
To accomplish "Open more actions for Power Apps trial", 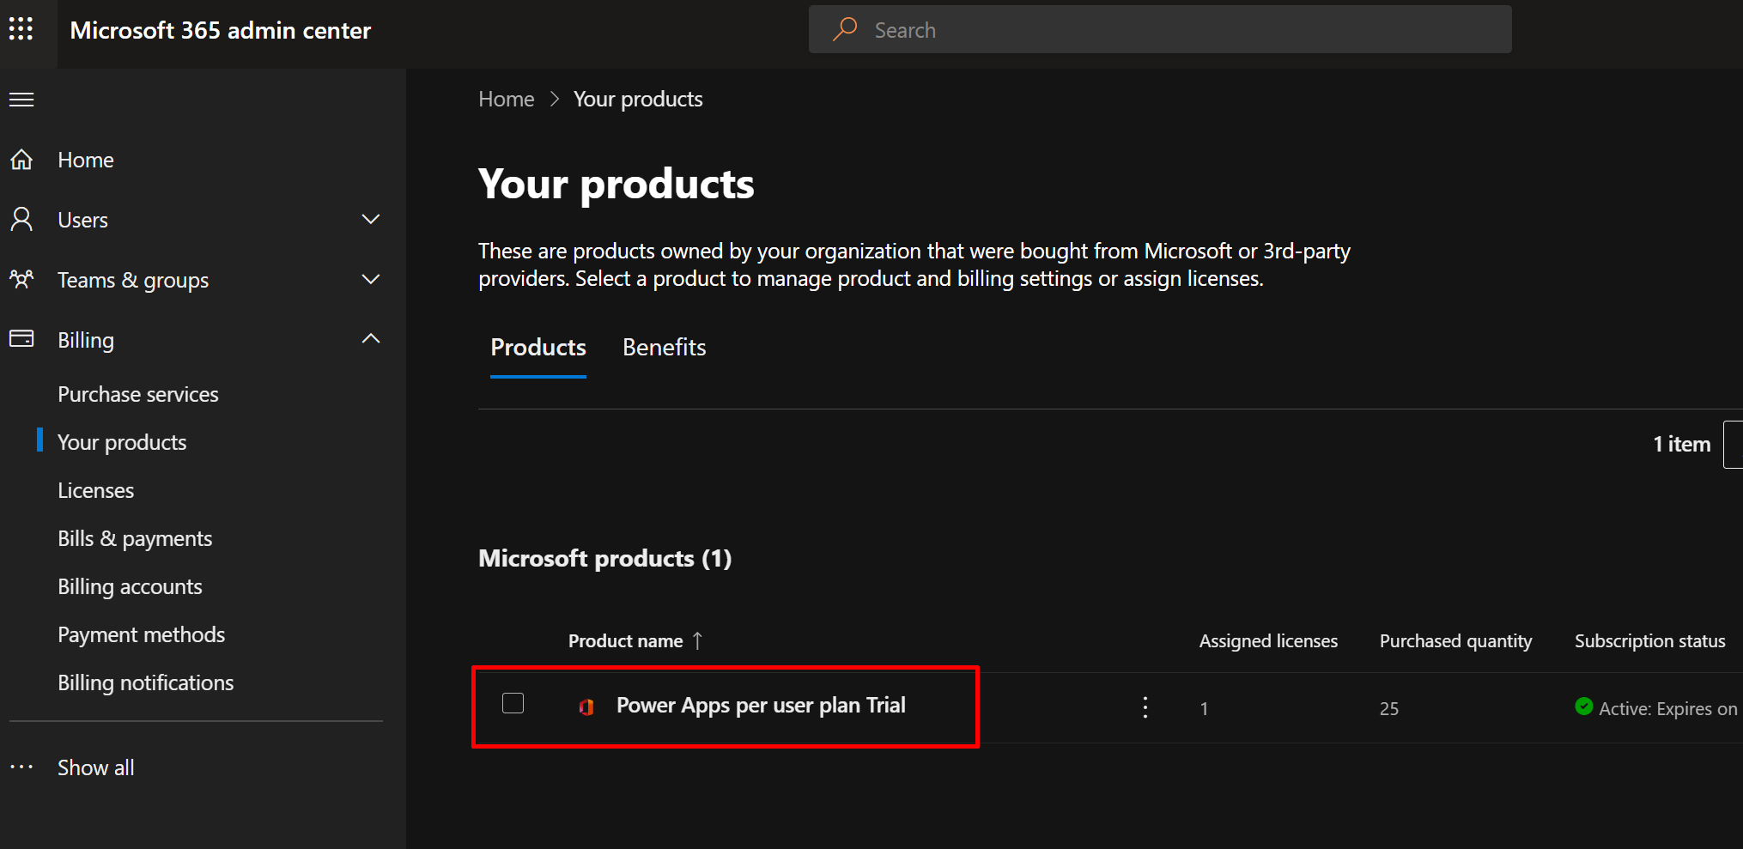I will click(x=1145, y=707).
